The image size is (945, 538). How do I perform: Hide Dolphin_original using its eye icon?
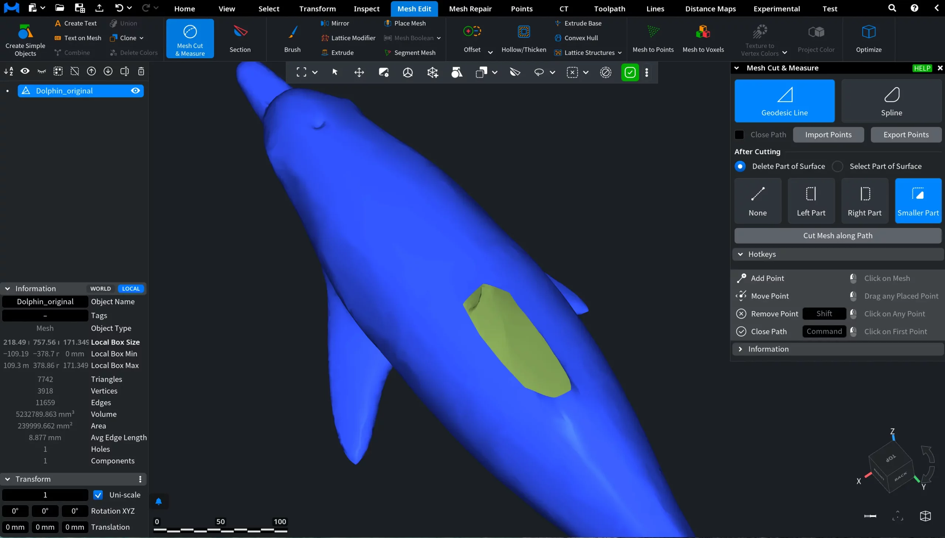(x=135, y=91)
